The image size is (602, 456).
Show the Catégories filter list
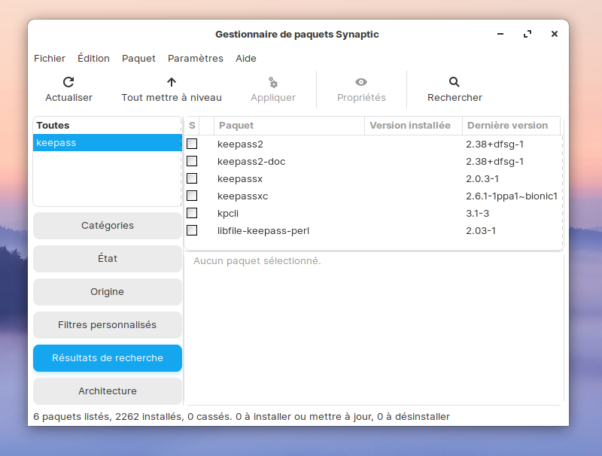pyautogui.click(x=108, y=226)
